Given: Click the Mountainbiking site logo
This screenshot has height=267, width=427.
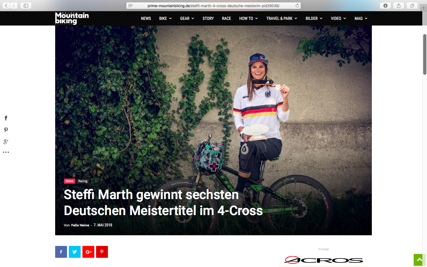Looking at the screenshot, I should click(72, 18).
